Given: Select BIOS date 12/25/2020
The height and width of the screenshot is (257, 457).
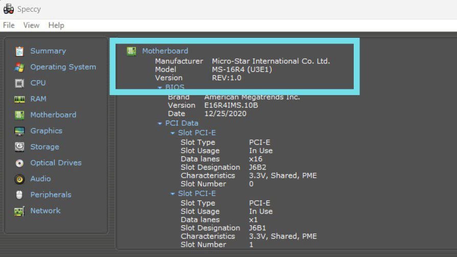Looking at the screenshot, I should [225, 113].
